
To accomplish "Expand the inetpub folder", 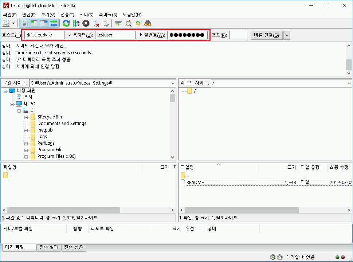I will point(26,131).
